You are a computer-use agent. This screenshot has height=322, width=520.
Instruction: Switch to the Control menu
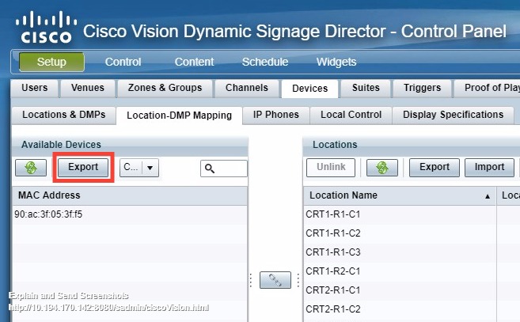click(123, 62)
